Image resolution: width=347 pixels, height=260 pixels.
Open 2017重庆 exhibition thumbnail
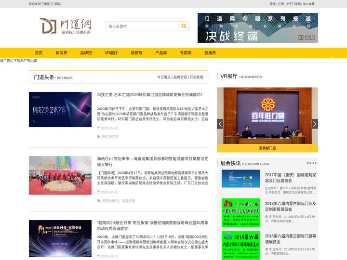[241, 179]
